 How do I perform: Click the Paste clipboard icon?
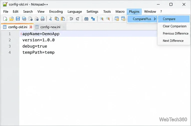(63, 19)
